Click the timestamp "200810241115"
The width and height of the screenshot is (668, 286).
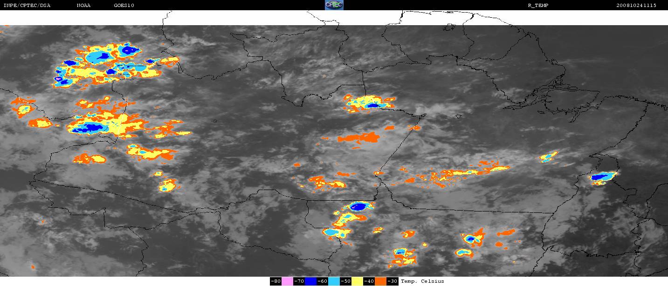click(636, 5)
